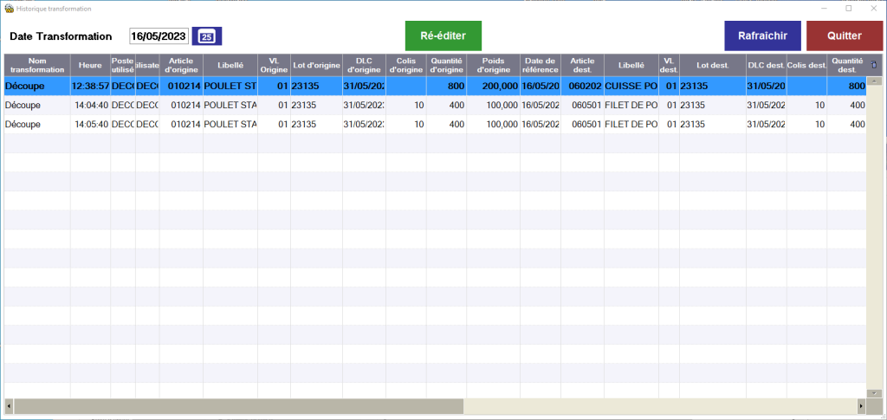Image resolution: width=887 pixels, height=420 pixels.
Task: Click the vertical scrollbar down arrow
Action: [x=874, y=392]
